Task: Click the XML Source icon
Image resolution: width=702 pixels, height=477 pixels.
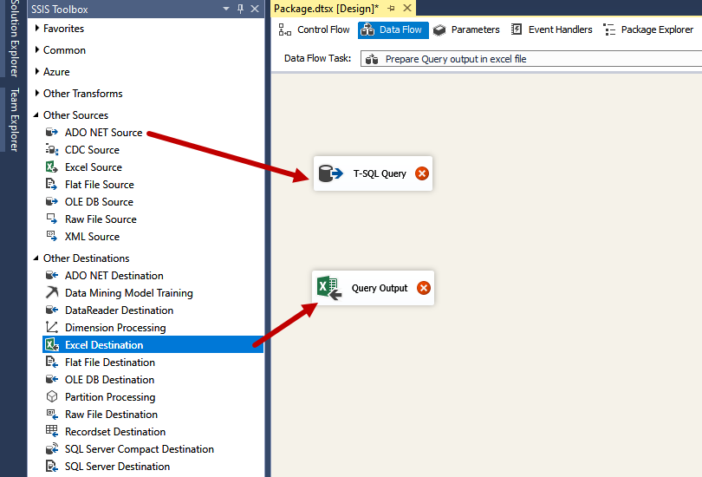Action: (52, 236)
